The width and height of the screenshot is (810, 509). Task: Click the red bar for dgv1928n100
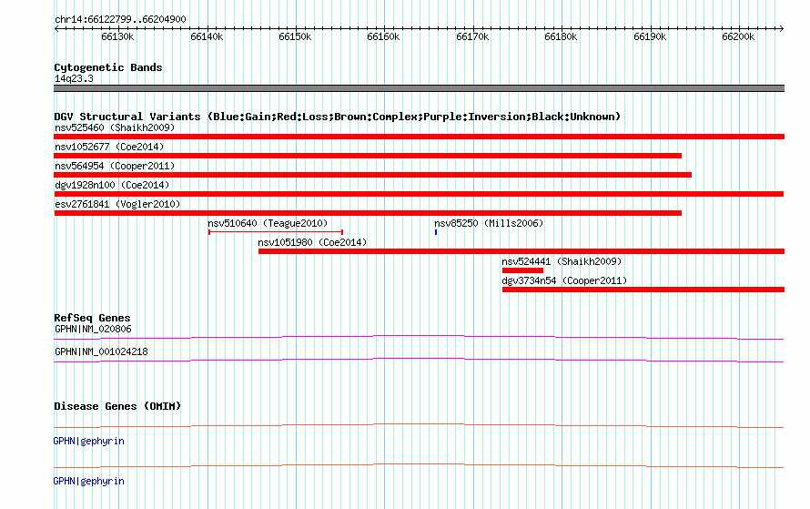(x=419, y=194)
